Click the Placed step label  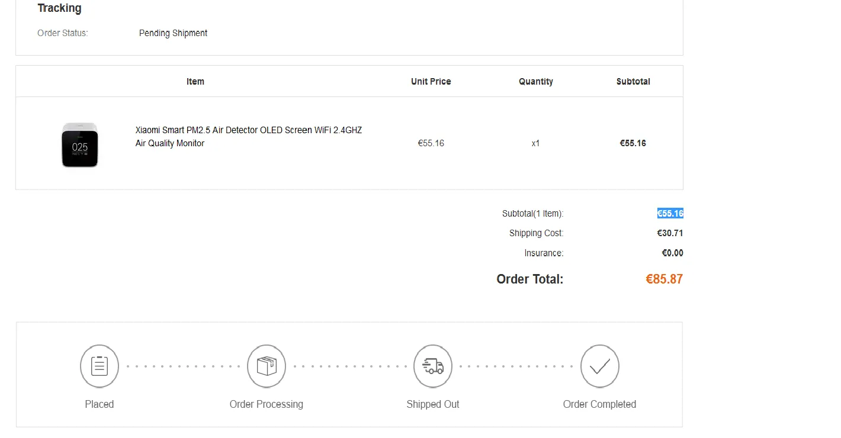point(99,404)
